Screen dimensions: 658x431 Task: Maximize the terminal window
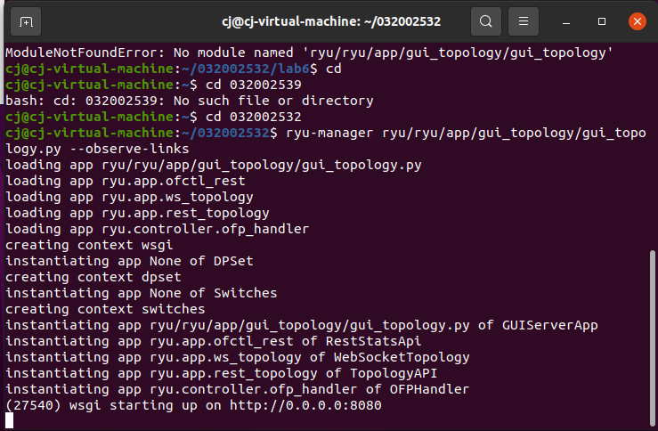602,21
